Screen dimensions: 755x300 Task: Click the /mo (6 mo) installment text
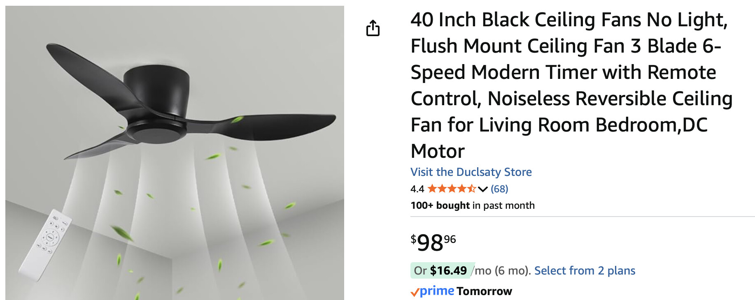click(x=501, y=270)
